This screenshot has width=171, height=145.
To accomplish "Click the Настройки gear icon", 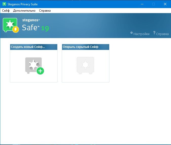I will (x=131, y=33).
